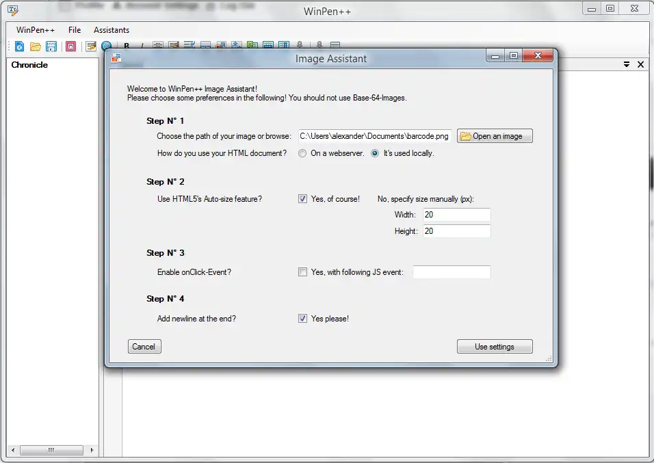
Task: Click the 'Chronicle' panel heading
Action: tap(29, 65)
